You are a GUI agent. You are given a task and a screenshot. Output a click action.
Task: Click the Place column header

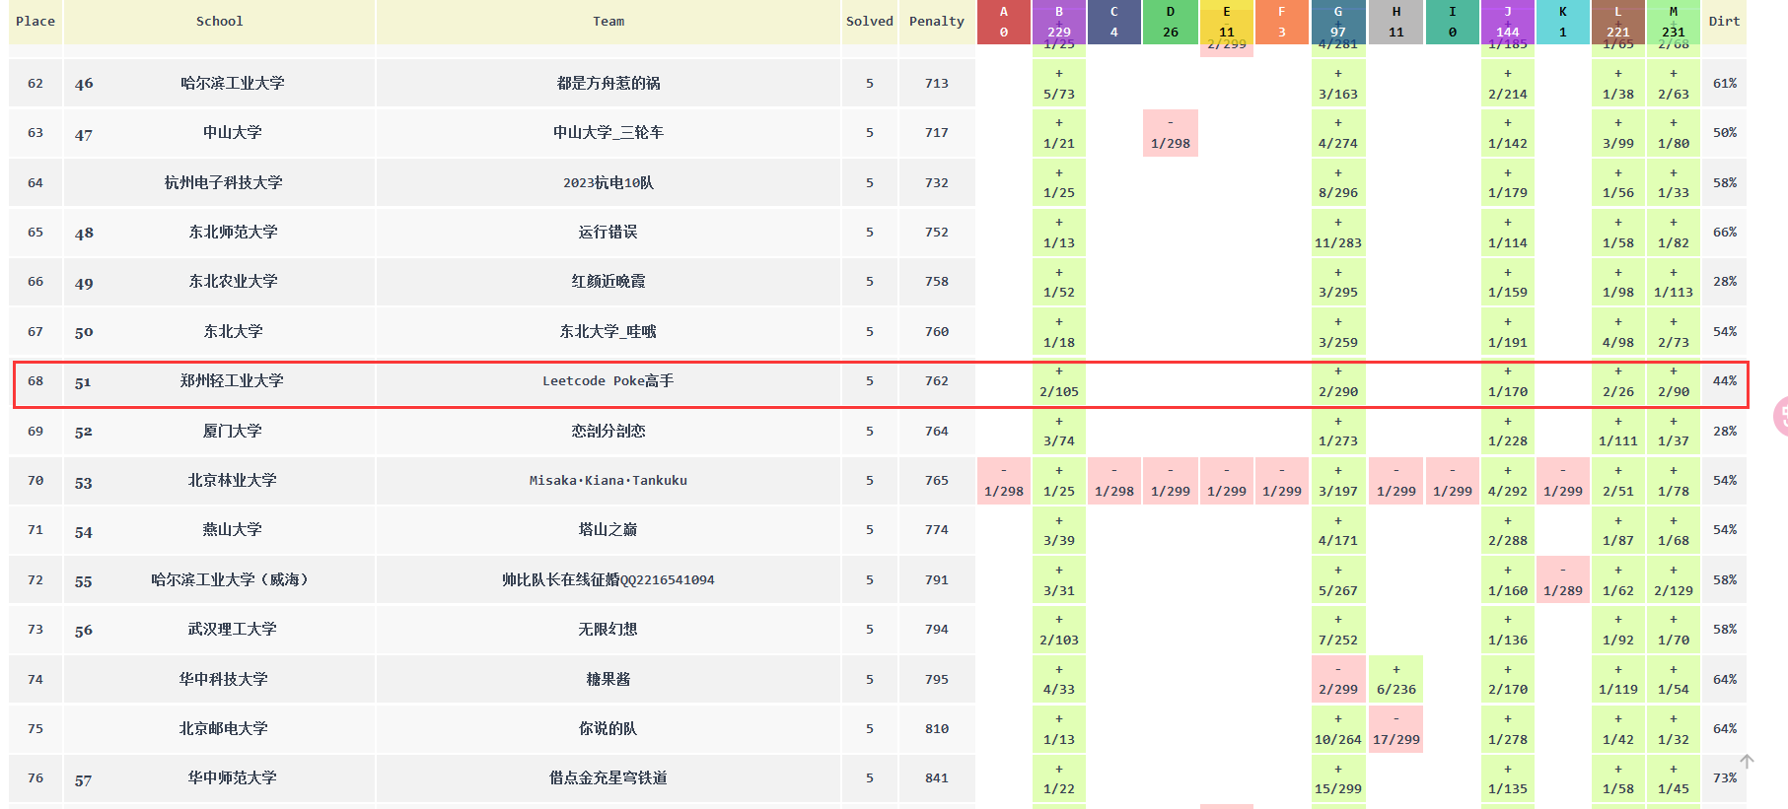36,22
